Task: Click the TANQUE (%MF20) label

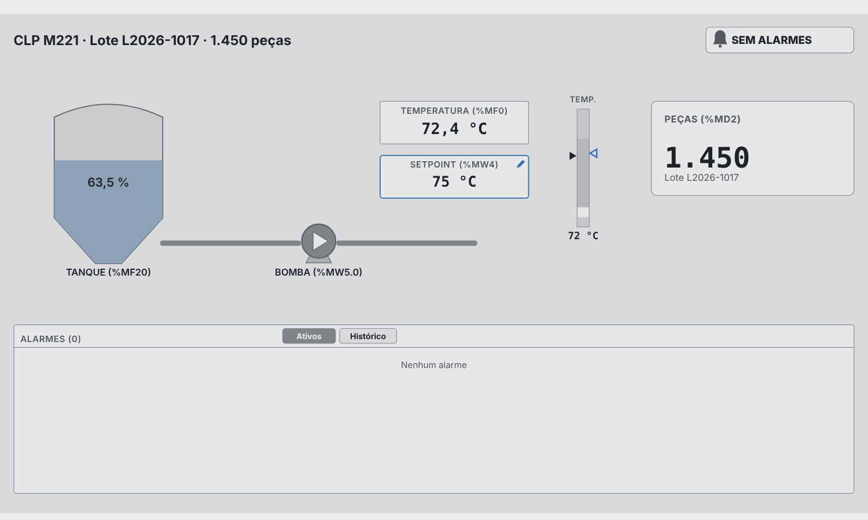Action: 108,272
